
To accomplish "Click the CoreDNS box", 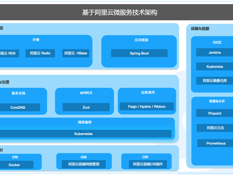I will [20, 107].
